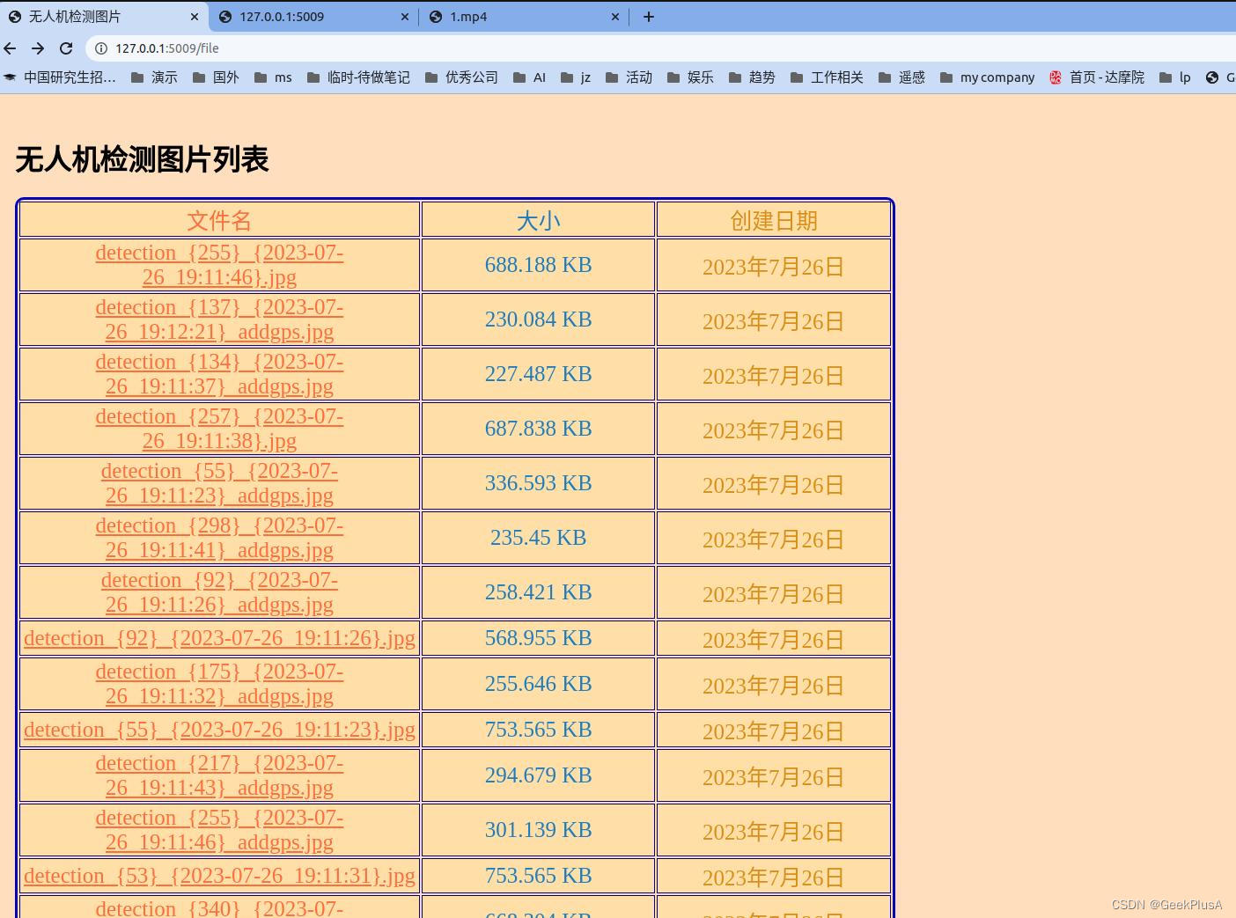Click the 大小 column header
The width and height of the screenshot is (1236, 918).
[x=539, y=220]
